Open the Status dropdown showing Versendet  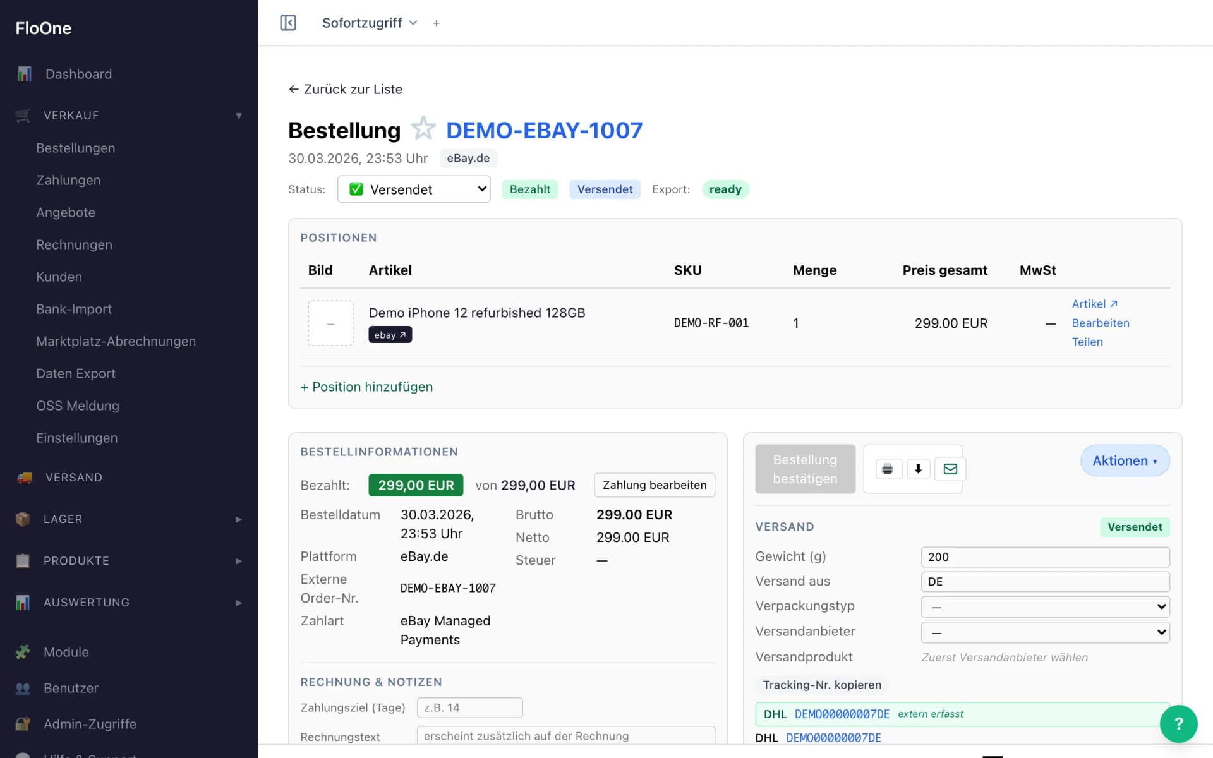(414, 189)
